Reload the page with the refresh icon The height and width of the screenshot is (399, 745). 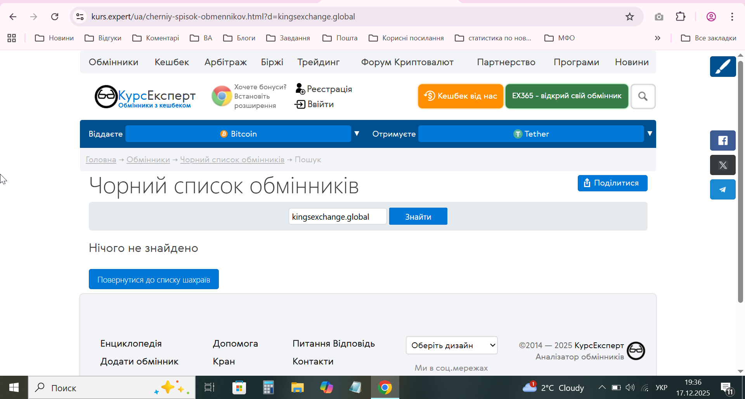point(55,17)
